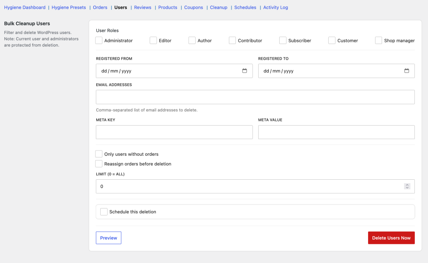The width and height of the screenshot is (428, 263).
Task: Open the Coupons tab
Action: click(193, 7)
